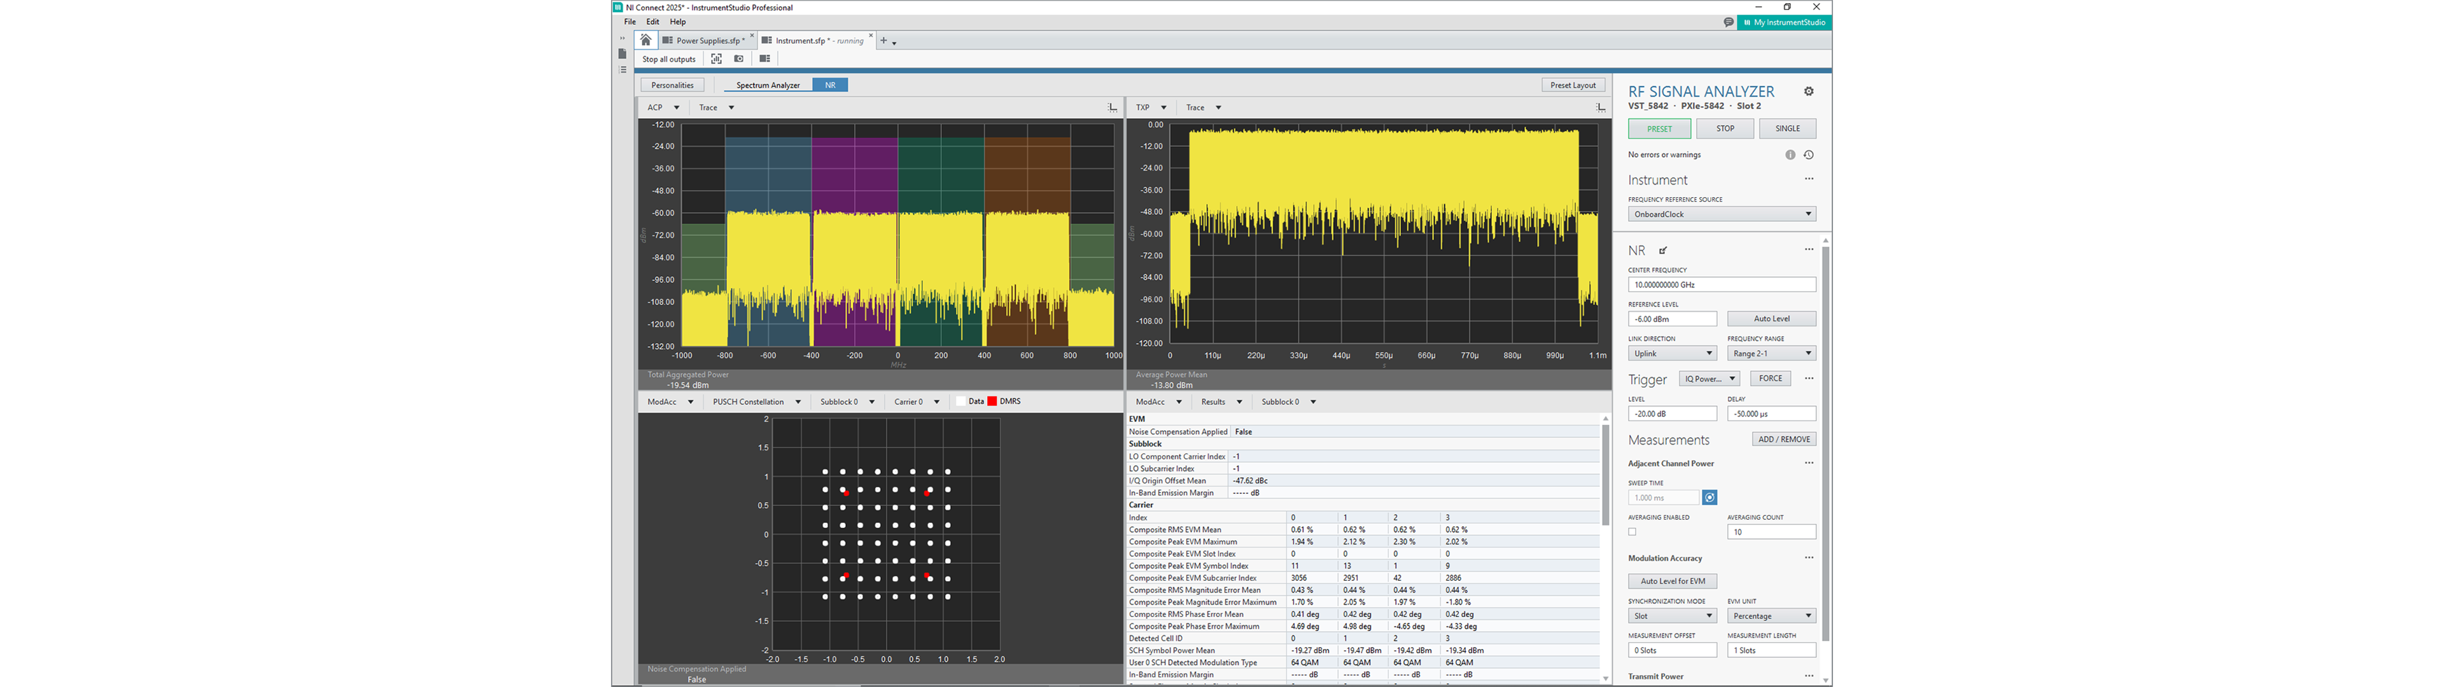Click the FORCE trigger button
The width and height of the screenshot is (2444, 687).
click(x=1771, y=378)
